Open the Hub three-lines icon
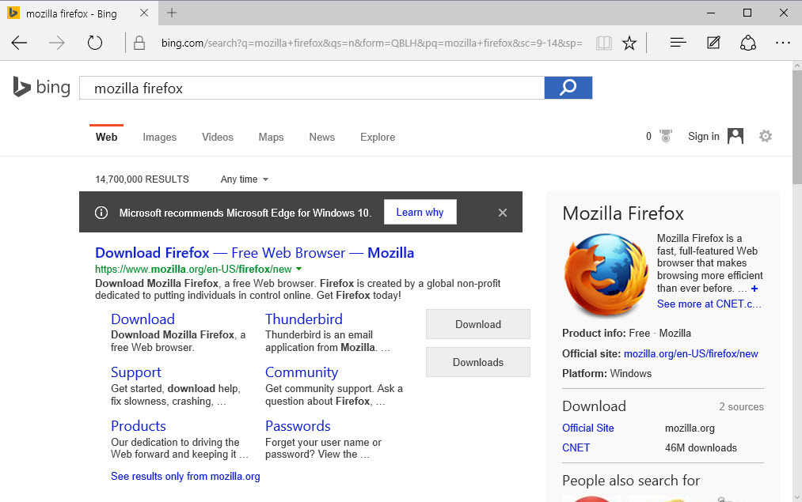 (678, 43)
